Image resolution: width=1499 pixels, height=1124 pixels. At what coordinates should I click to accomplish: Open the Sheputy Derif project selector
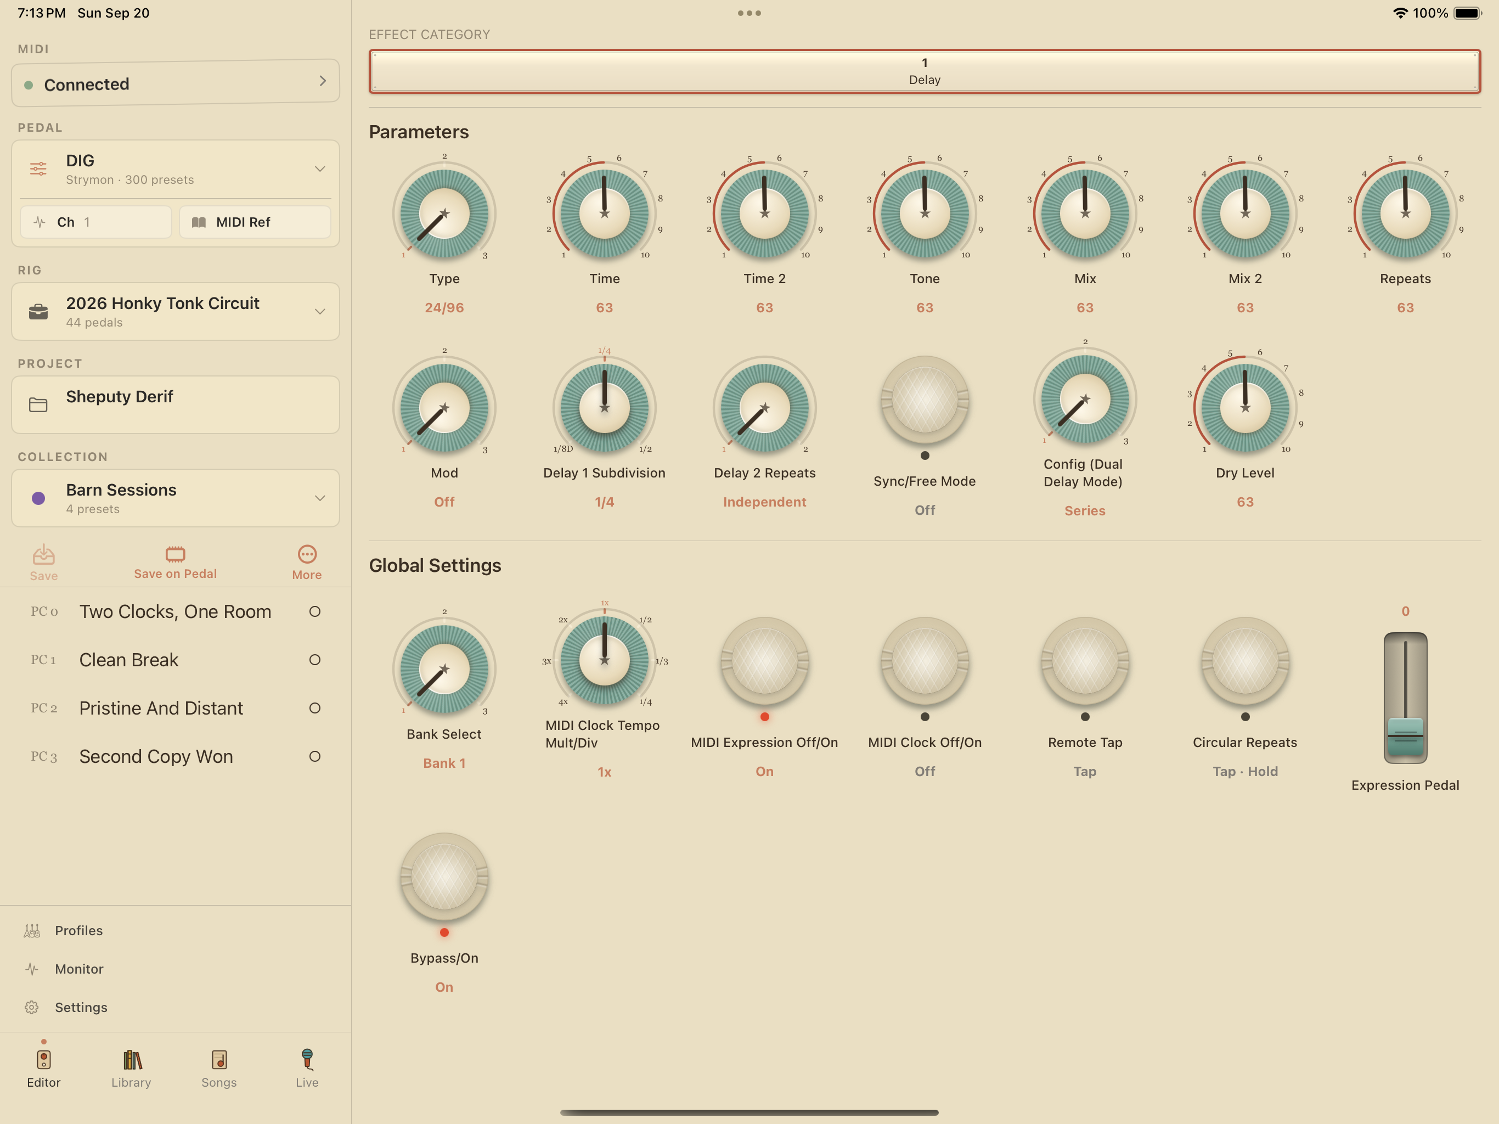click(176, 404)
